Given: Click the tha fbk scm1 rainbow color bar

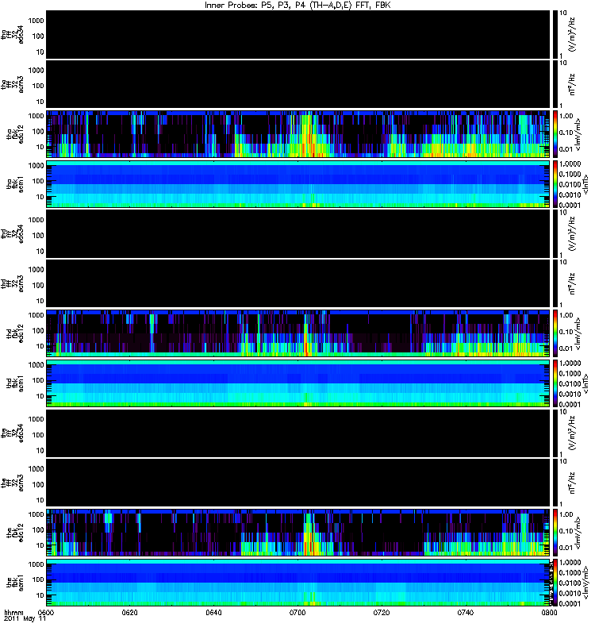Looking at the screenshot, I should [555, 184].
